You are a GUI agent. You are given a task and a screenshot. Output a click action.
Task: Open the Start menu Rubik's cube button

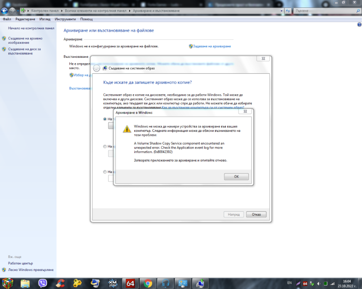[x=7, y=283]
